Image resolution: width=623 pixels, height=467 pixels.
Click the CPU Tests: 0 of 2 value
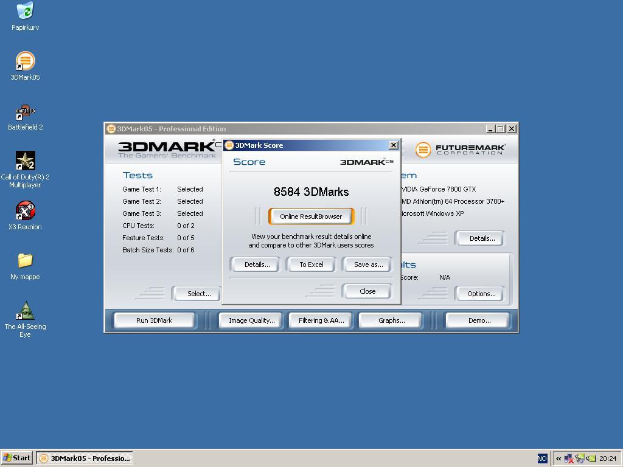186,226
